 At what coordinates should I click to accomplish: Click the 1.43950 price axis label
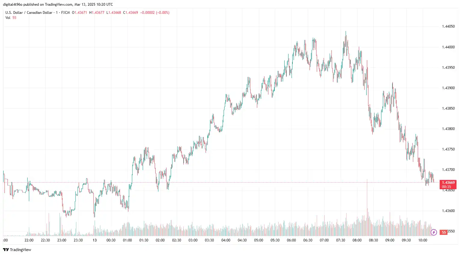pos(448,68)
